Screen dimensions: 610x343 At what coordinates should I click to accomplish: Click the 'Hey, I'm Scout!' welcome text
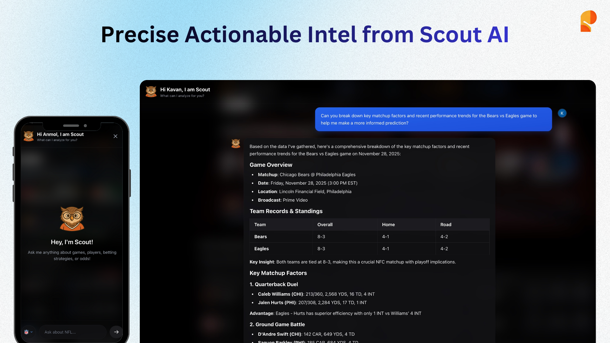tap(72, 242)
